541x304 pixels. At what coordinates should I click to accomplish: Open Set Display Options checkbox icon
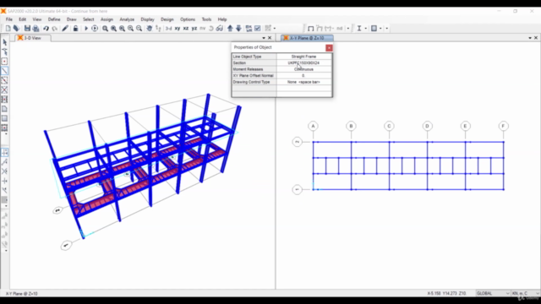[257, 28]
